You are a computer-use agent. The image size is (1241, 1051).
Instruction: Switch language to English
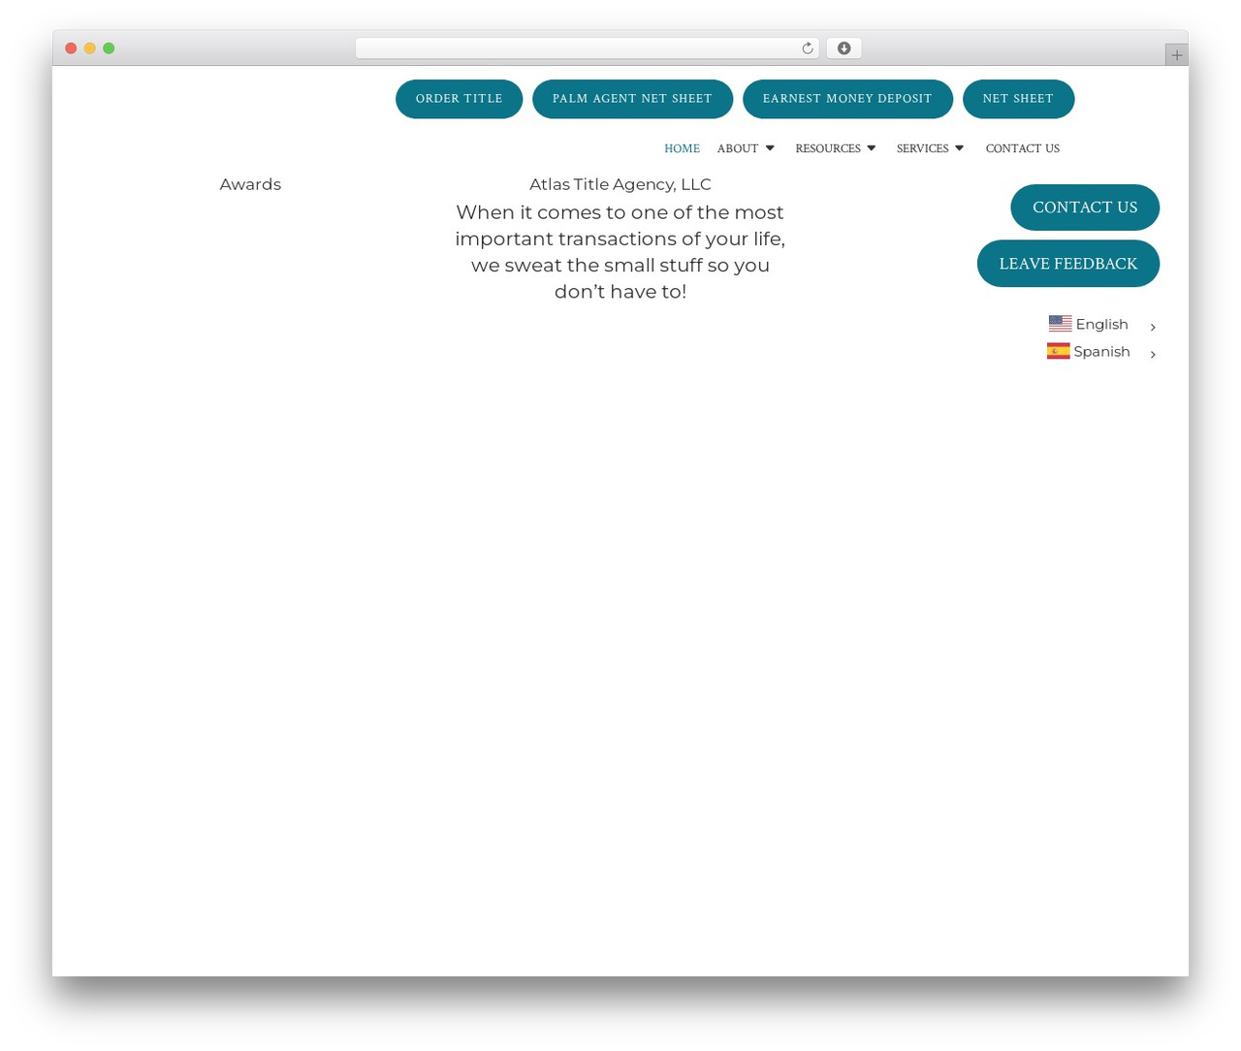(x=1102, y=324)
